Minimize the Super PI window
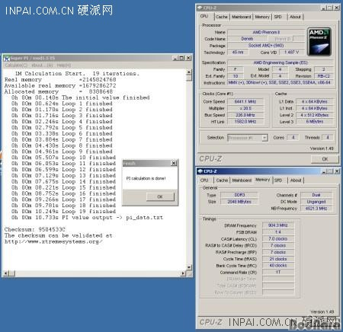 175,58
